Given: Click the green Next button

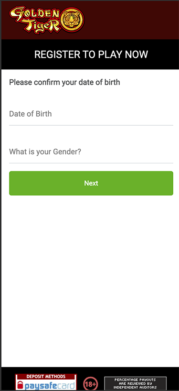Looking at the screenshot, I should tap(91, 183).
